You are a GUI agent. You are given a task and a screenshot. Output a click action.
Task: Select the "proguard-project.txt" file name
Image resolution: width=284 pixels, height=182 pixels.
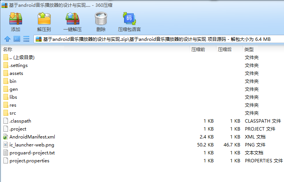[x=32, y=153]
